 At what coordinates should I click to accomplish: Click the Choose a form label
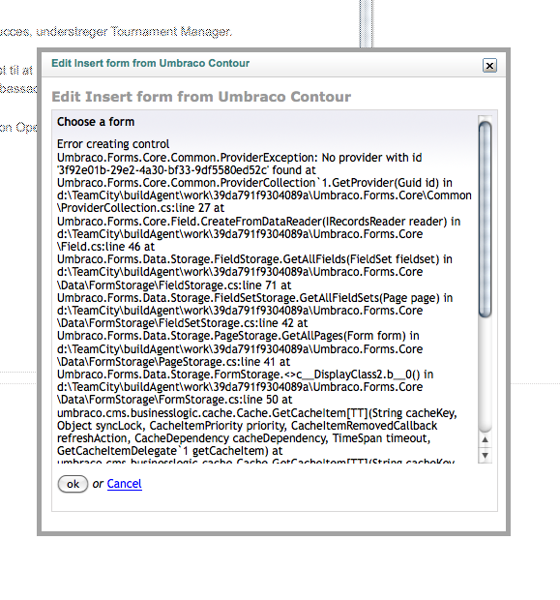(96, 122)
